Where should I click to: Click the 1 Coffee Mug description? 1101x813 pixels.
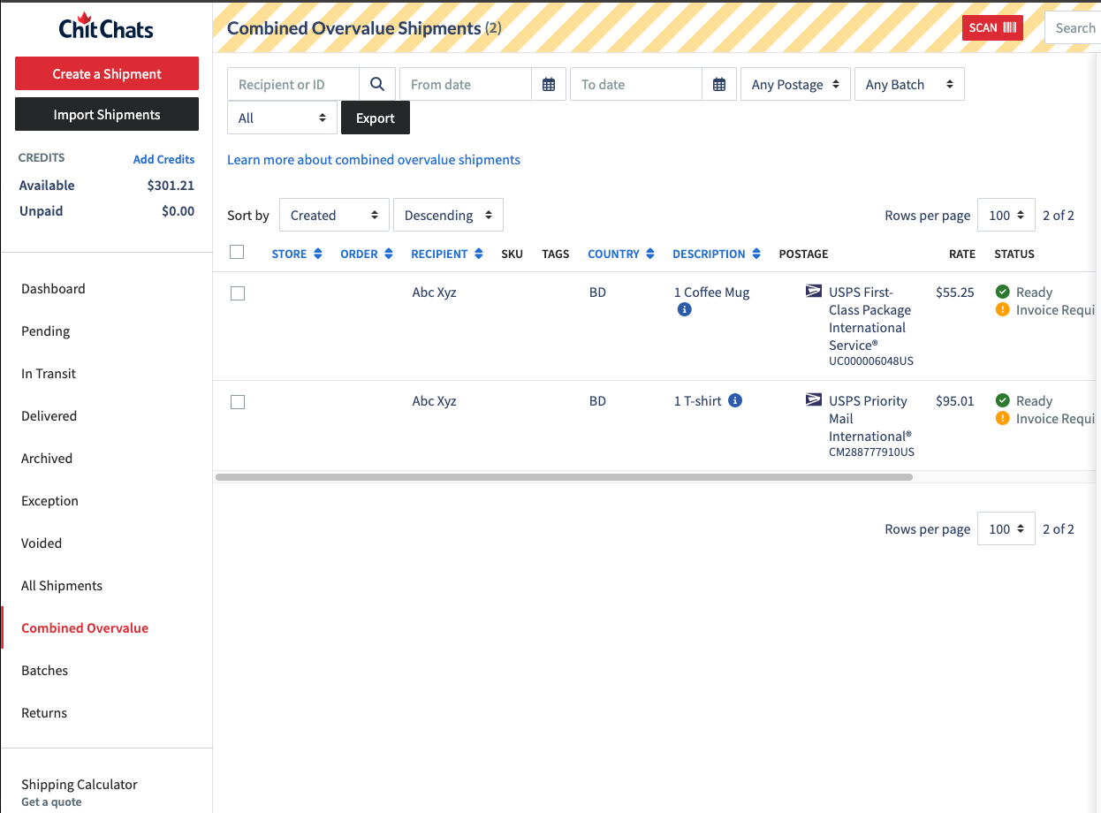click(x=711, y=292)
